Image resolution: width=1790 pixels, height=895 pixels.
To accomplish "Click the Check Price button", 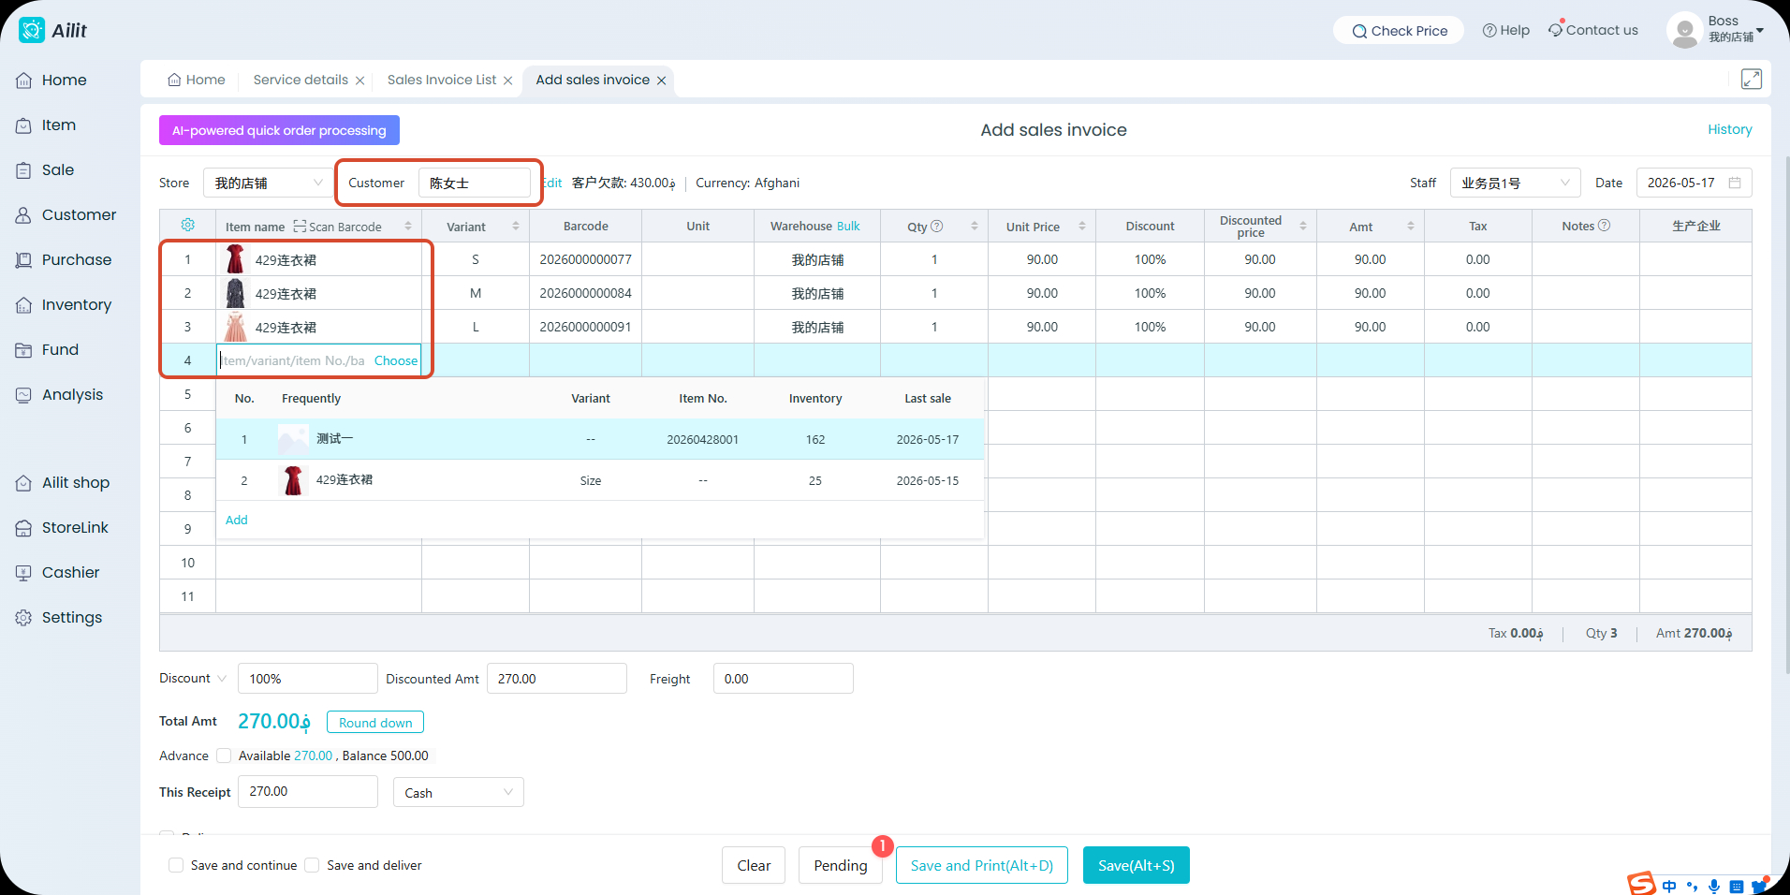I will [1399, 30].
